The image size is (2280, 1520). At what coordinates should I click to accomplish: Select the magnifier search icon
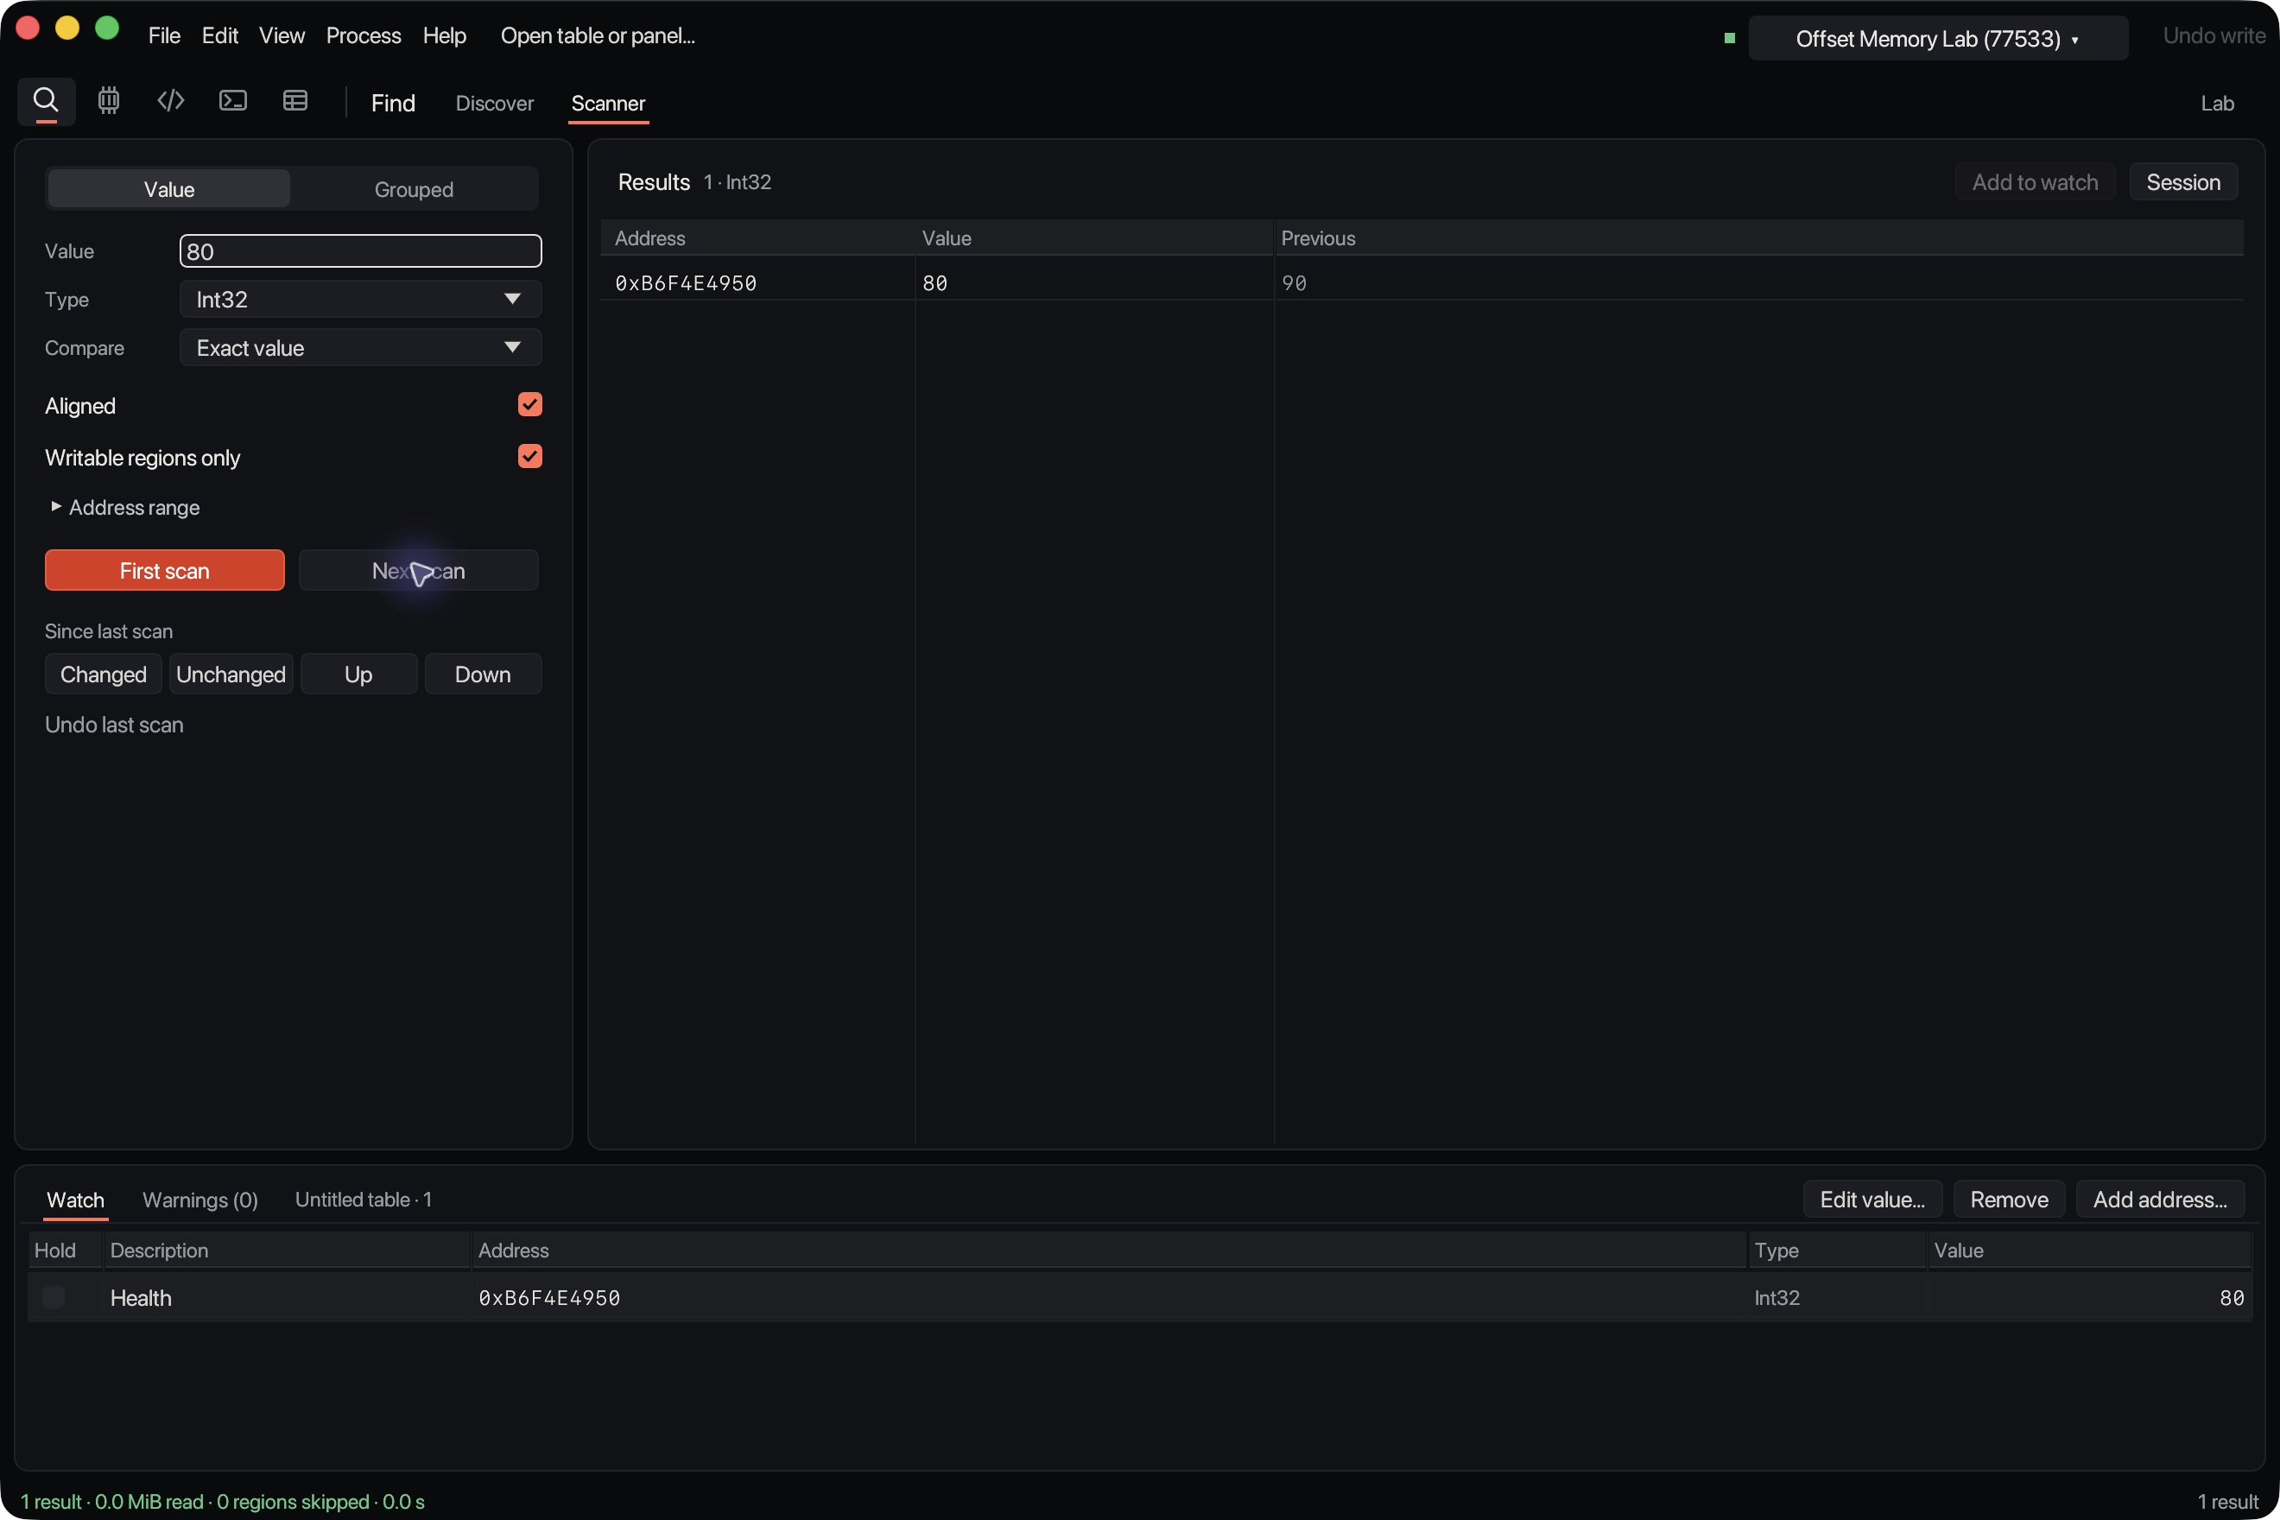(46, 101)
